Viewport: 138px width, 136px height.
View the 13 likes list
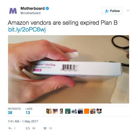[x=29, y=111]
